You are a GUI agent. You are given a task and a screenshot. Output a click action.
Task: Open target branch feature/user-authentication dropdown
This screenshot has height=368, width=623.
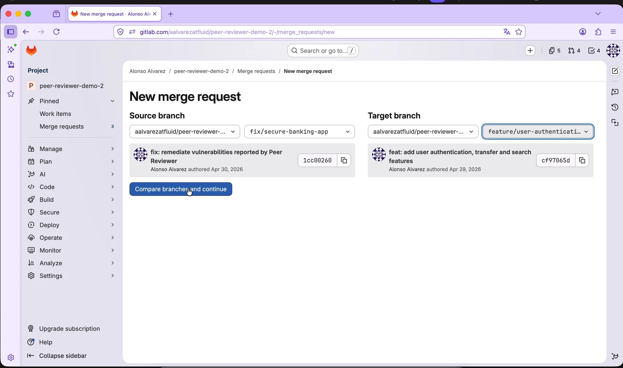click(538, 132)
